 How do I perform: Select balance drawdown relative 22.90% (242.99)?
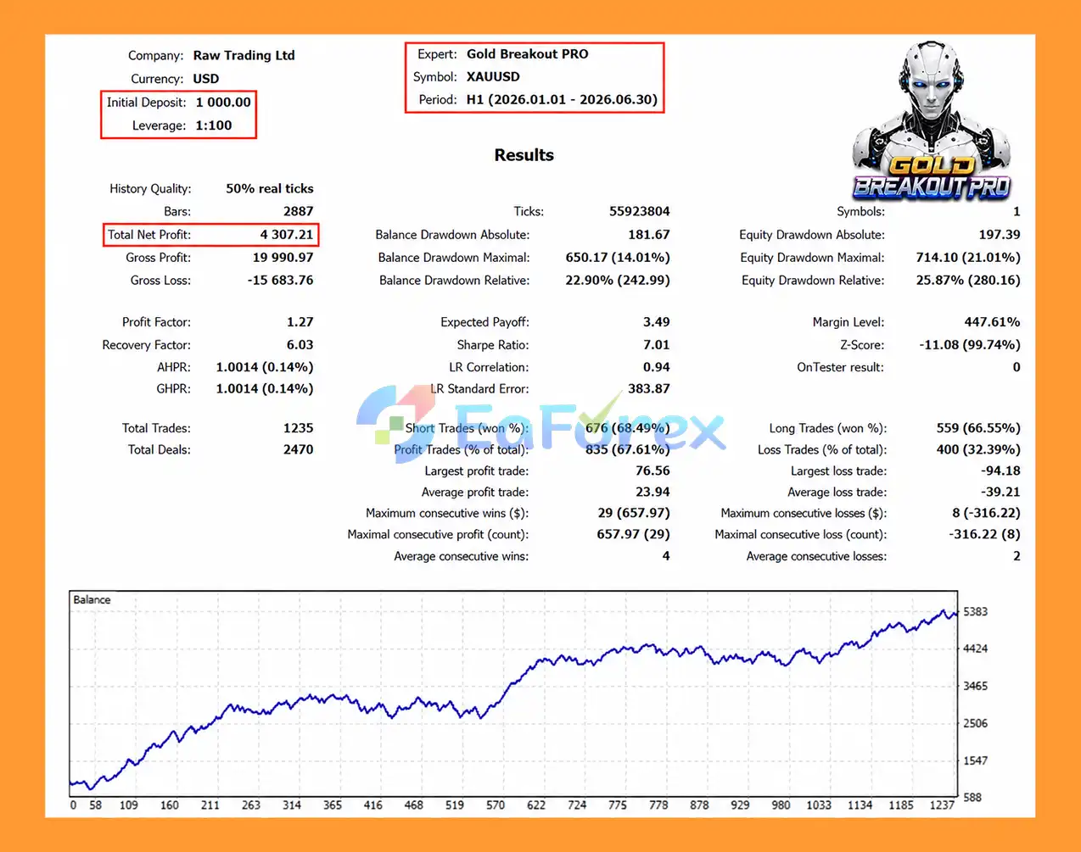point(618,280)
